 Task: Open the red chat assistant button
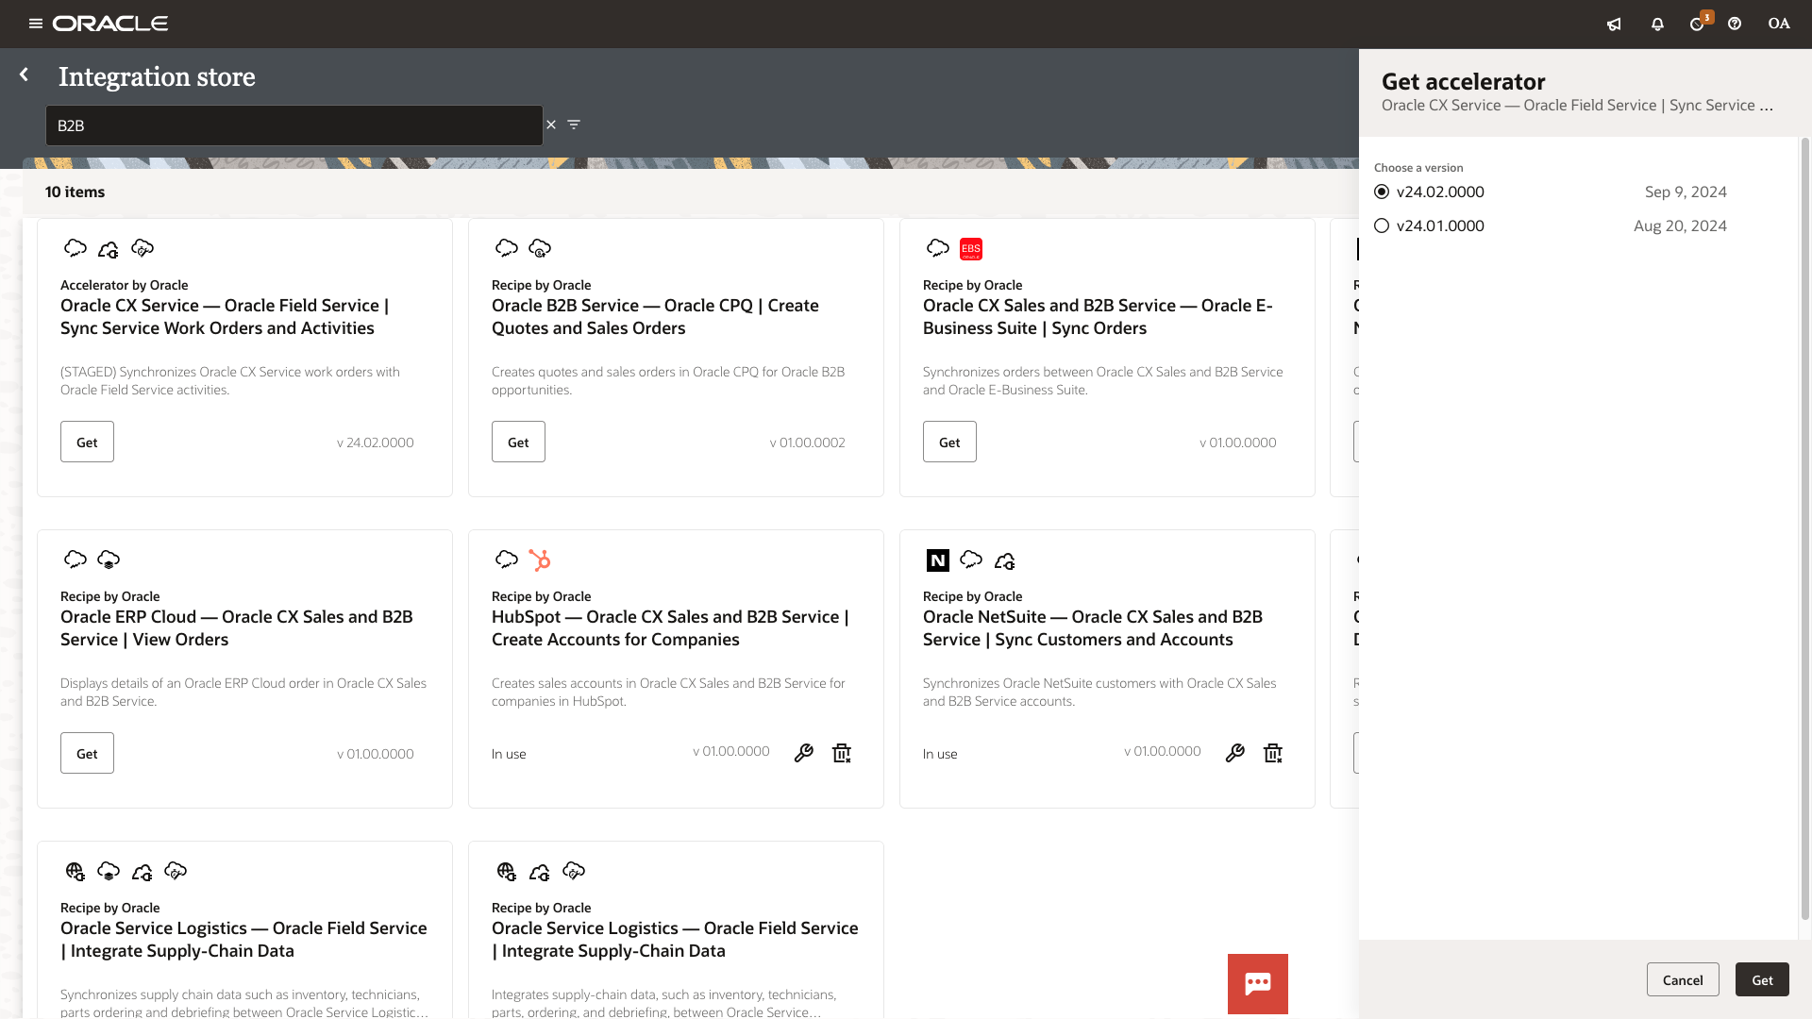[x=1258, y=983]
